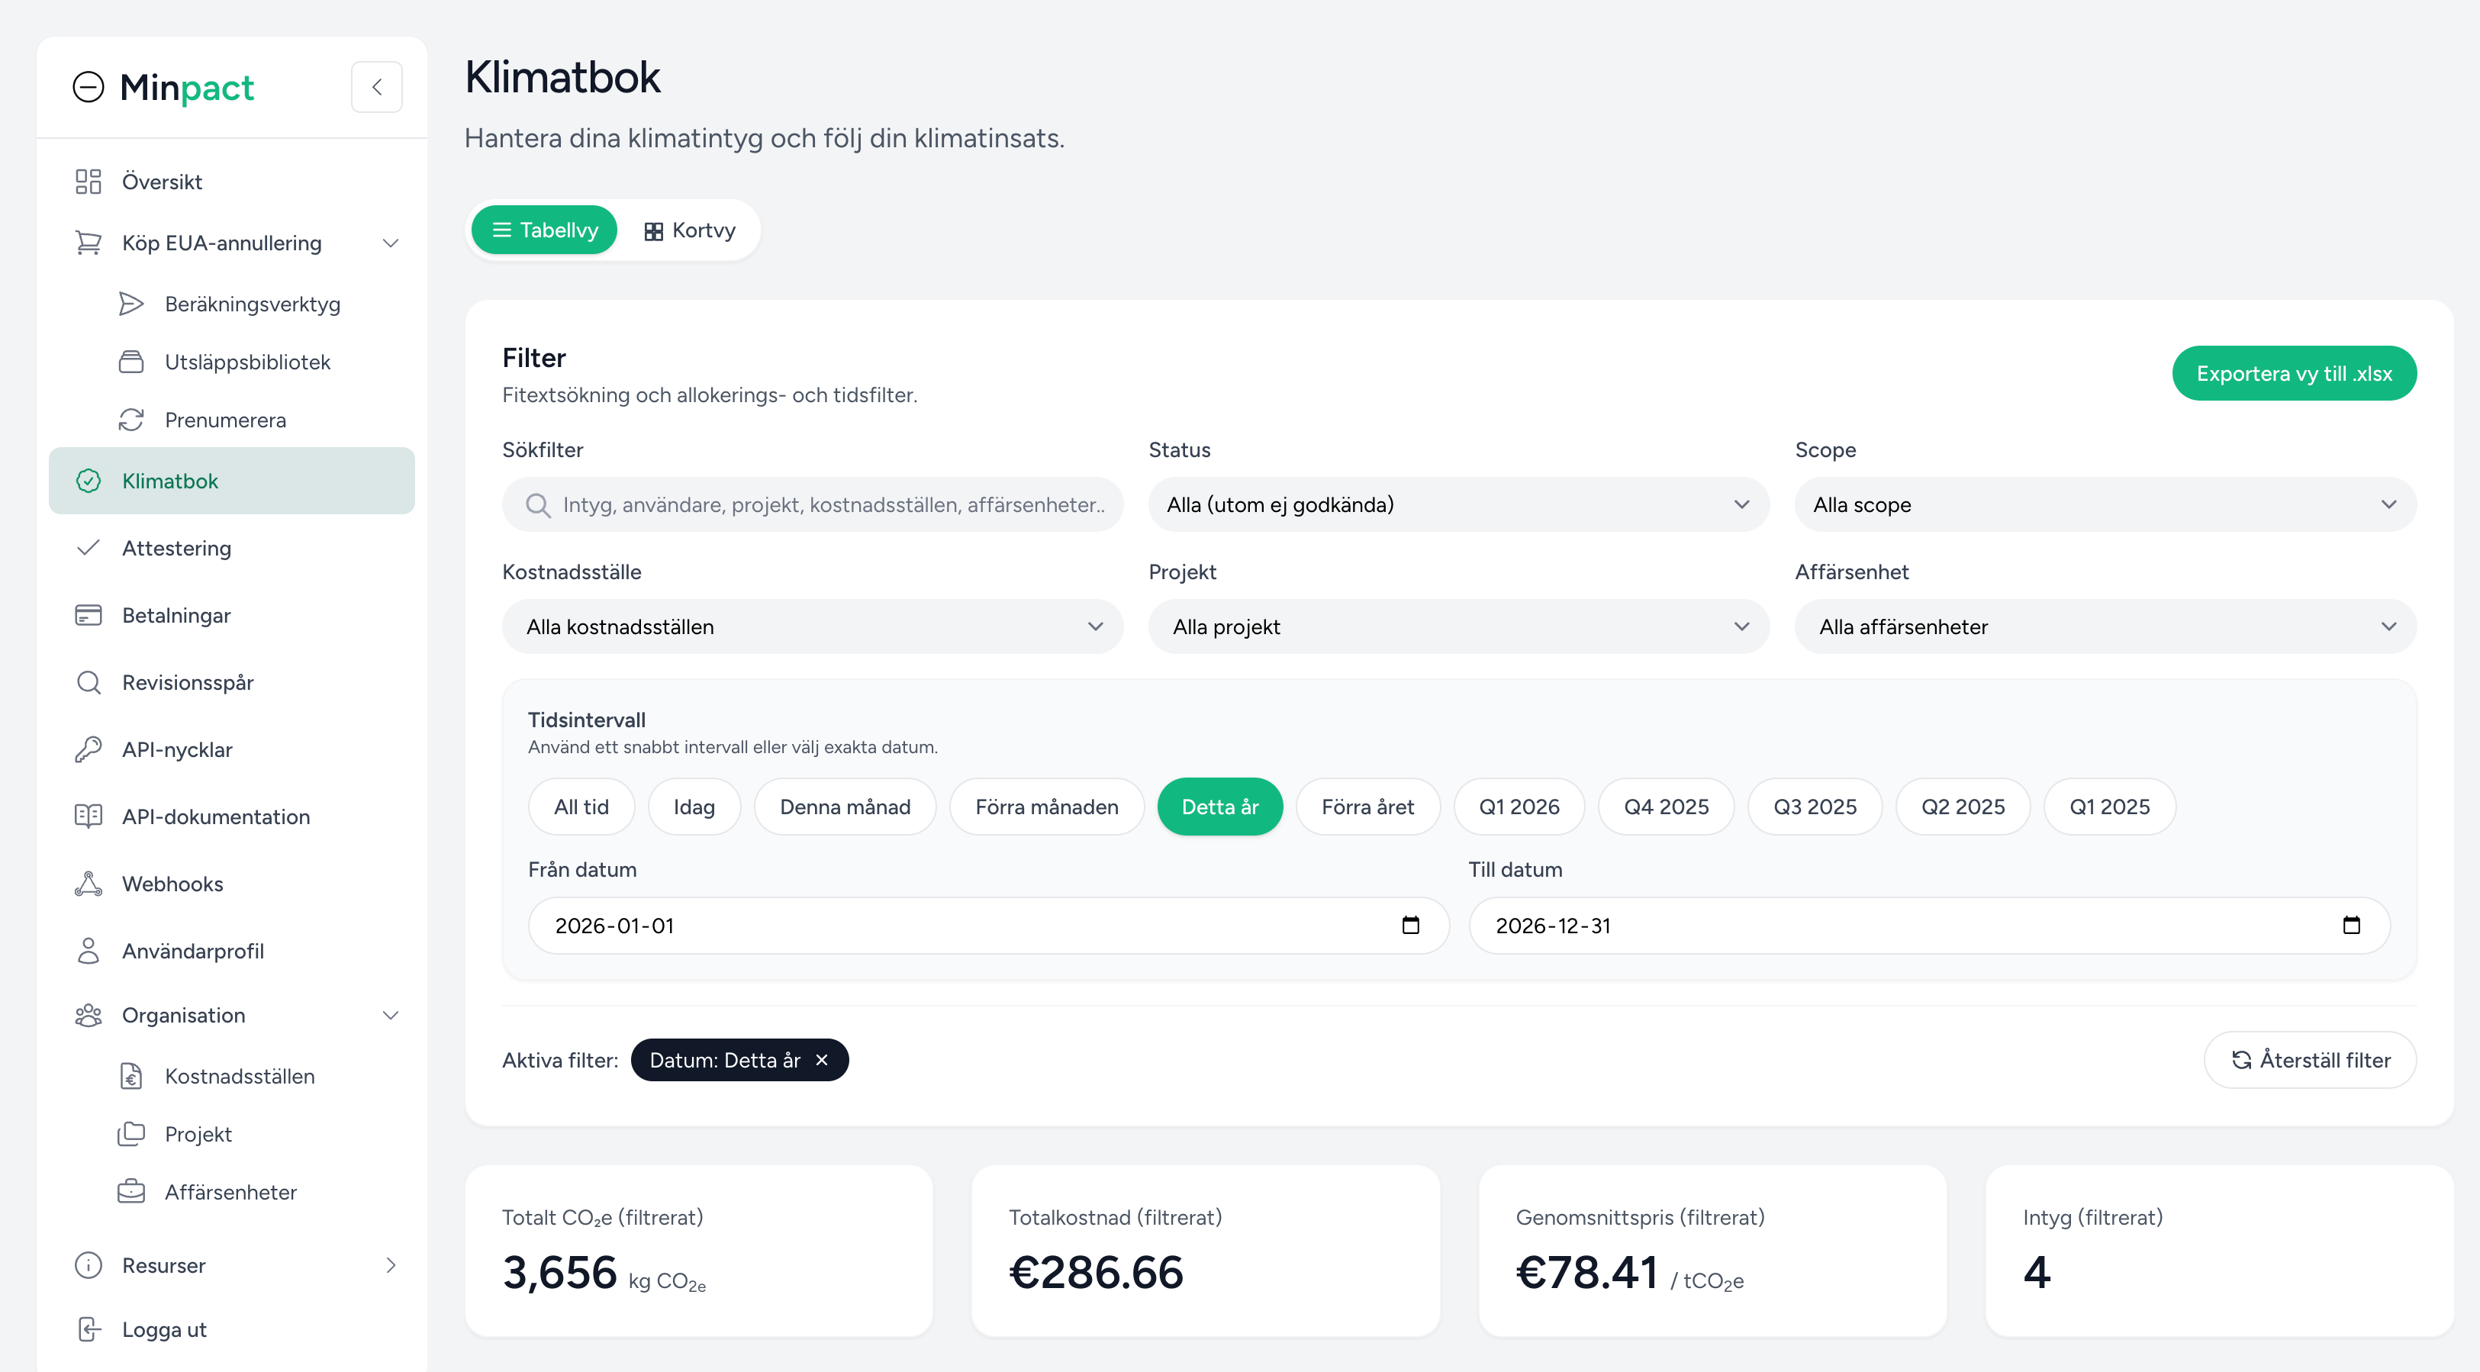Image resolution: width=2480 pixels, height=1372 pixels.
Task: Select the Q3 2025 interval
Action: point(1815,807)
